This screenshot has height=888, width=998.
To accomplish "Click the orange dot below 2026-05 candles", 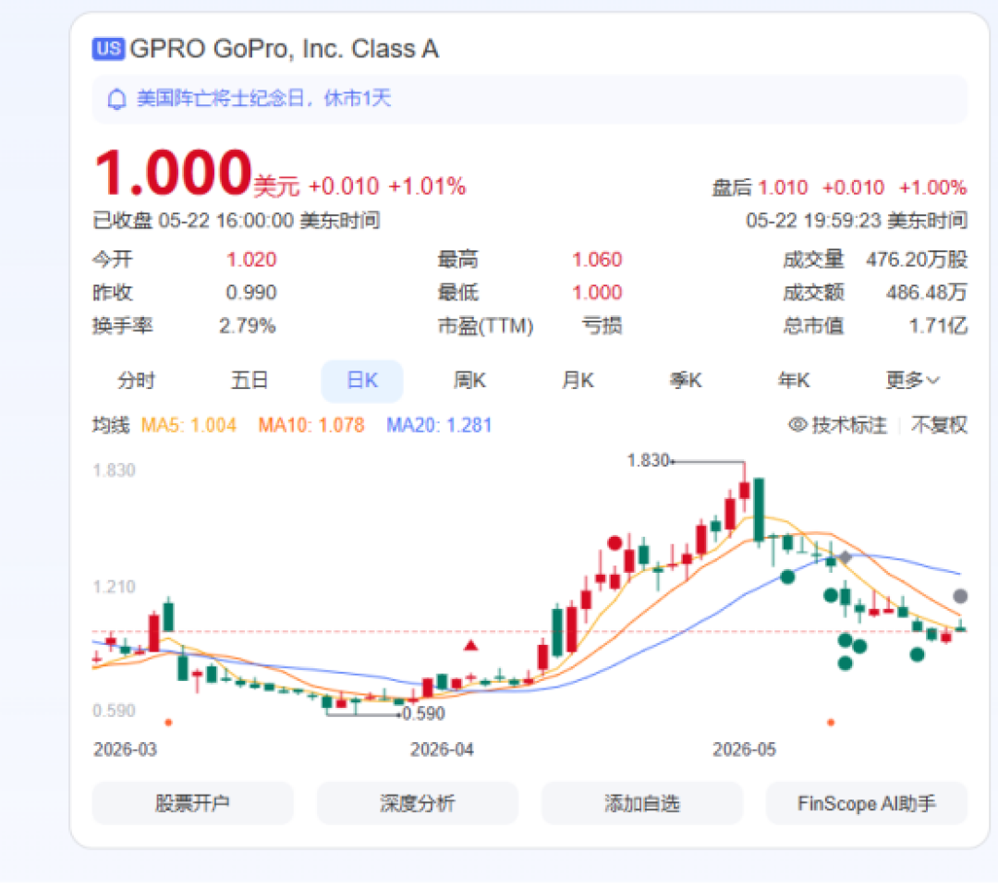I will coord(830,723).
